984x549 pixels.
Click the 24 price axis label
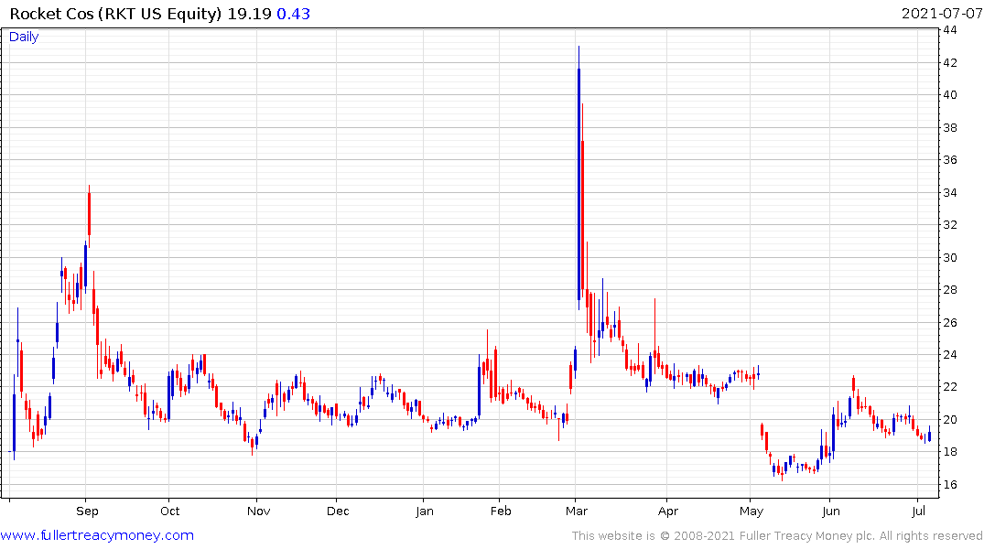coord(949,354)
